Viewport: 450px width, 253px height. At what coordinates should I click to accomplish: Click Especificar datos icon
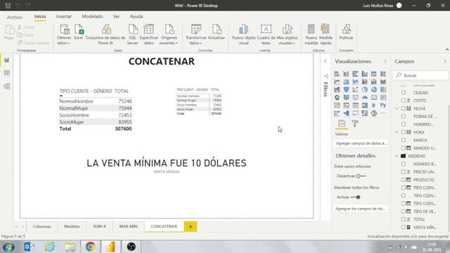pyautogui.click(x=148, y=34)
